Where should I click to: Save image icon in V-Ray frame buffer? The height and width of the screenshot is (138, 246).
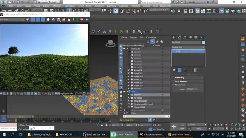tap(58, 20)
